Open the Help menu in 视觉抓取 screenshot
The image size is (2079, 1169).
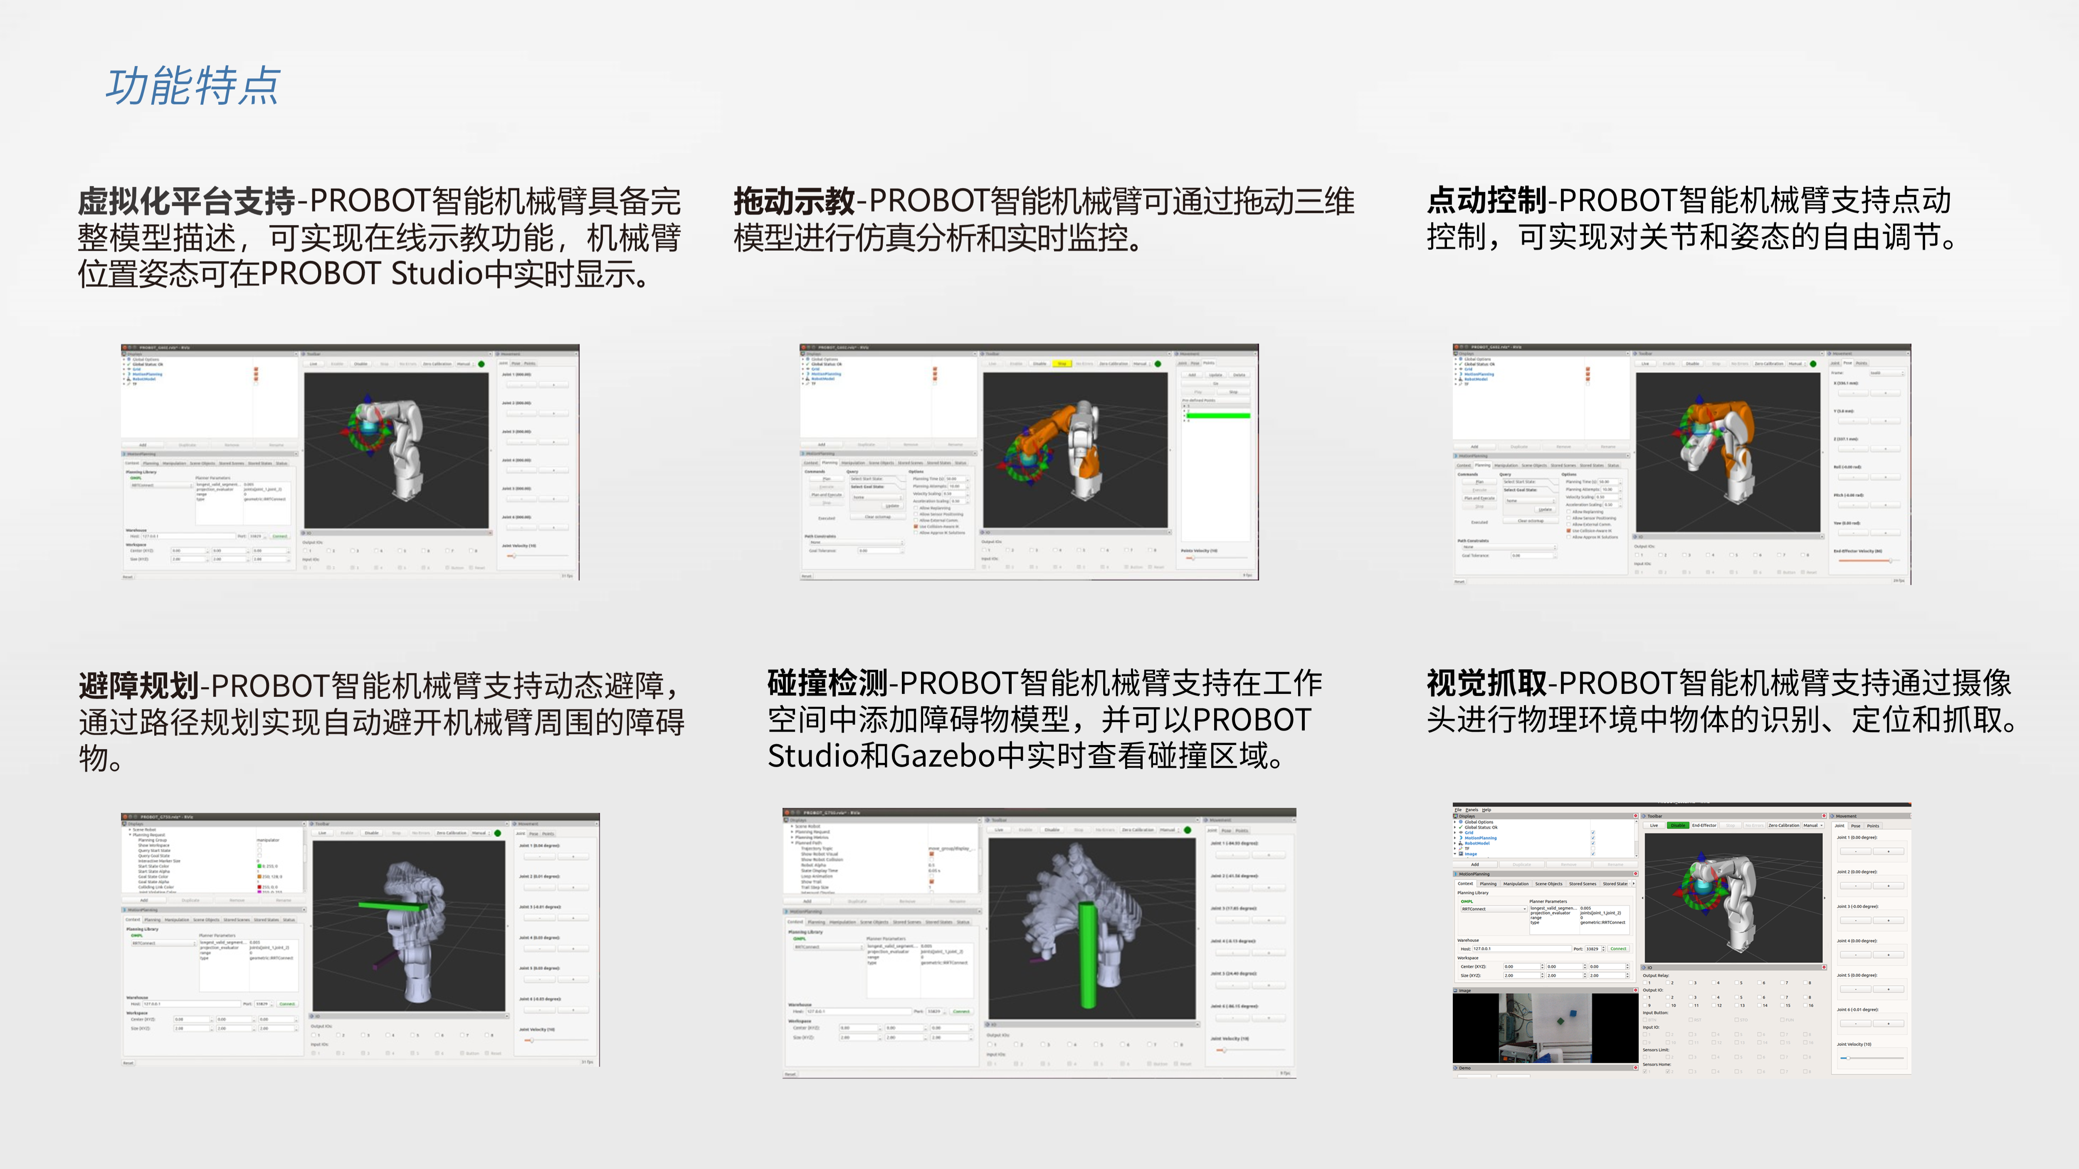pos(1486,810)
